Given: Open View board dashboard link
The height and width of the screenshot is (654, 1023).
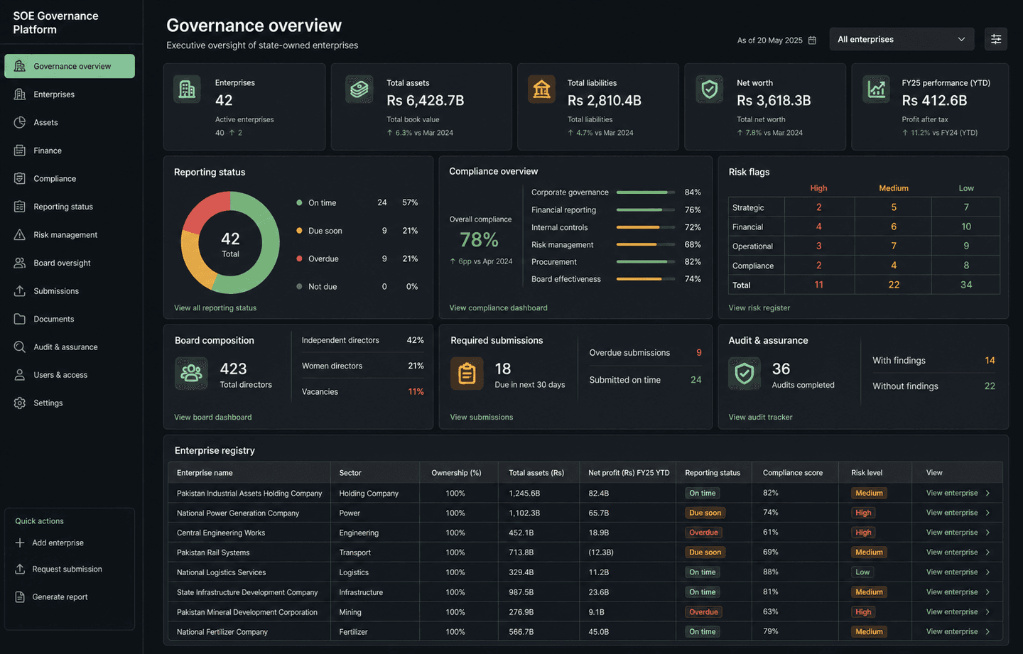Looking at the screenshot, I should pos(213,418).
